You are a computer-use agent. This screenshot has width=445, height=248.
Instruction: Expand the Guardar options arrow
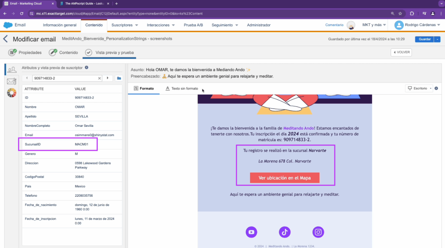point(437,39)
